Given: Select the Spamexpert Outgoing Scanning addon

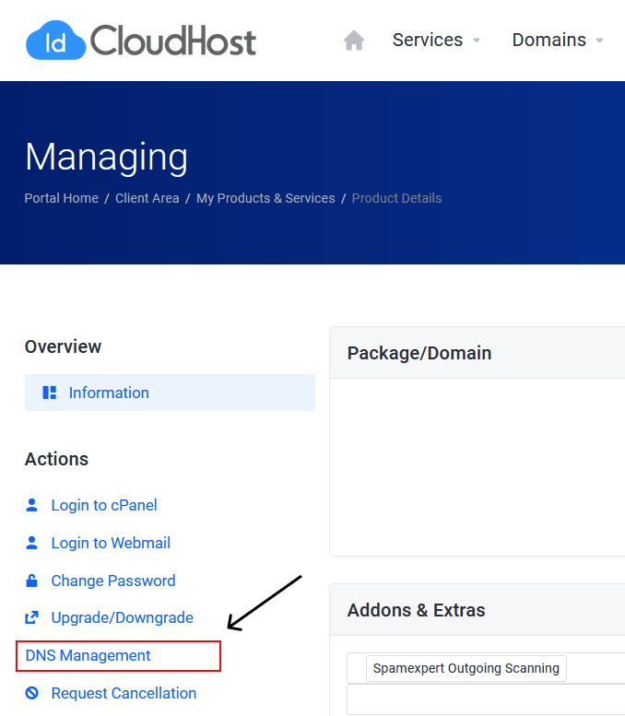Looking at the screenshot, I should point(466,668).
